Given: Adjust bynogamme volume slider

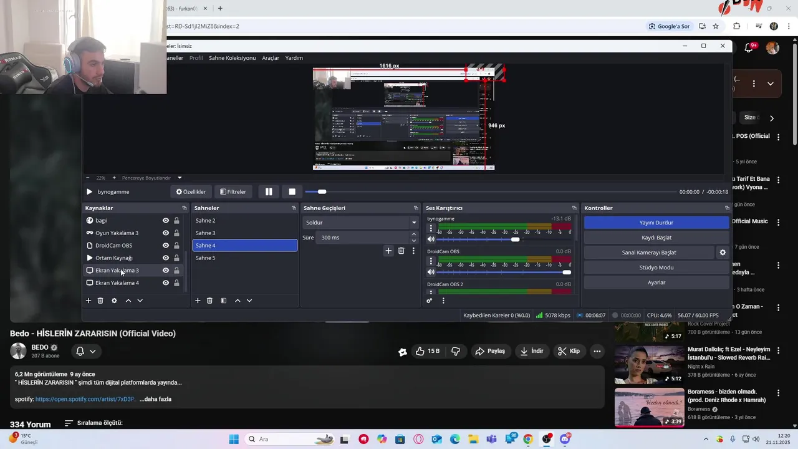Looking at the screenshot, I should [x=504, y=239].
